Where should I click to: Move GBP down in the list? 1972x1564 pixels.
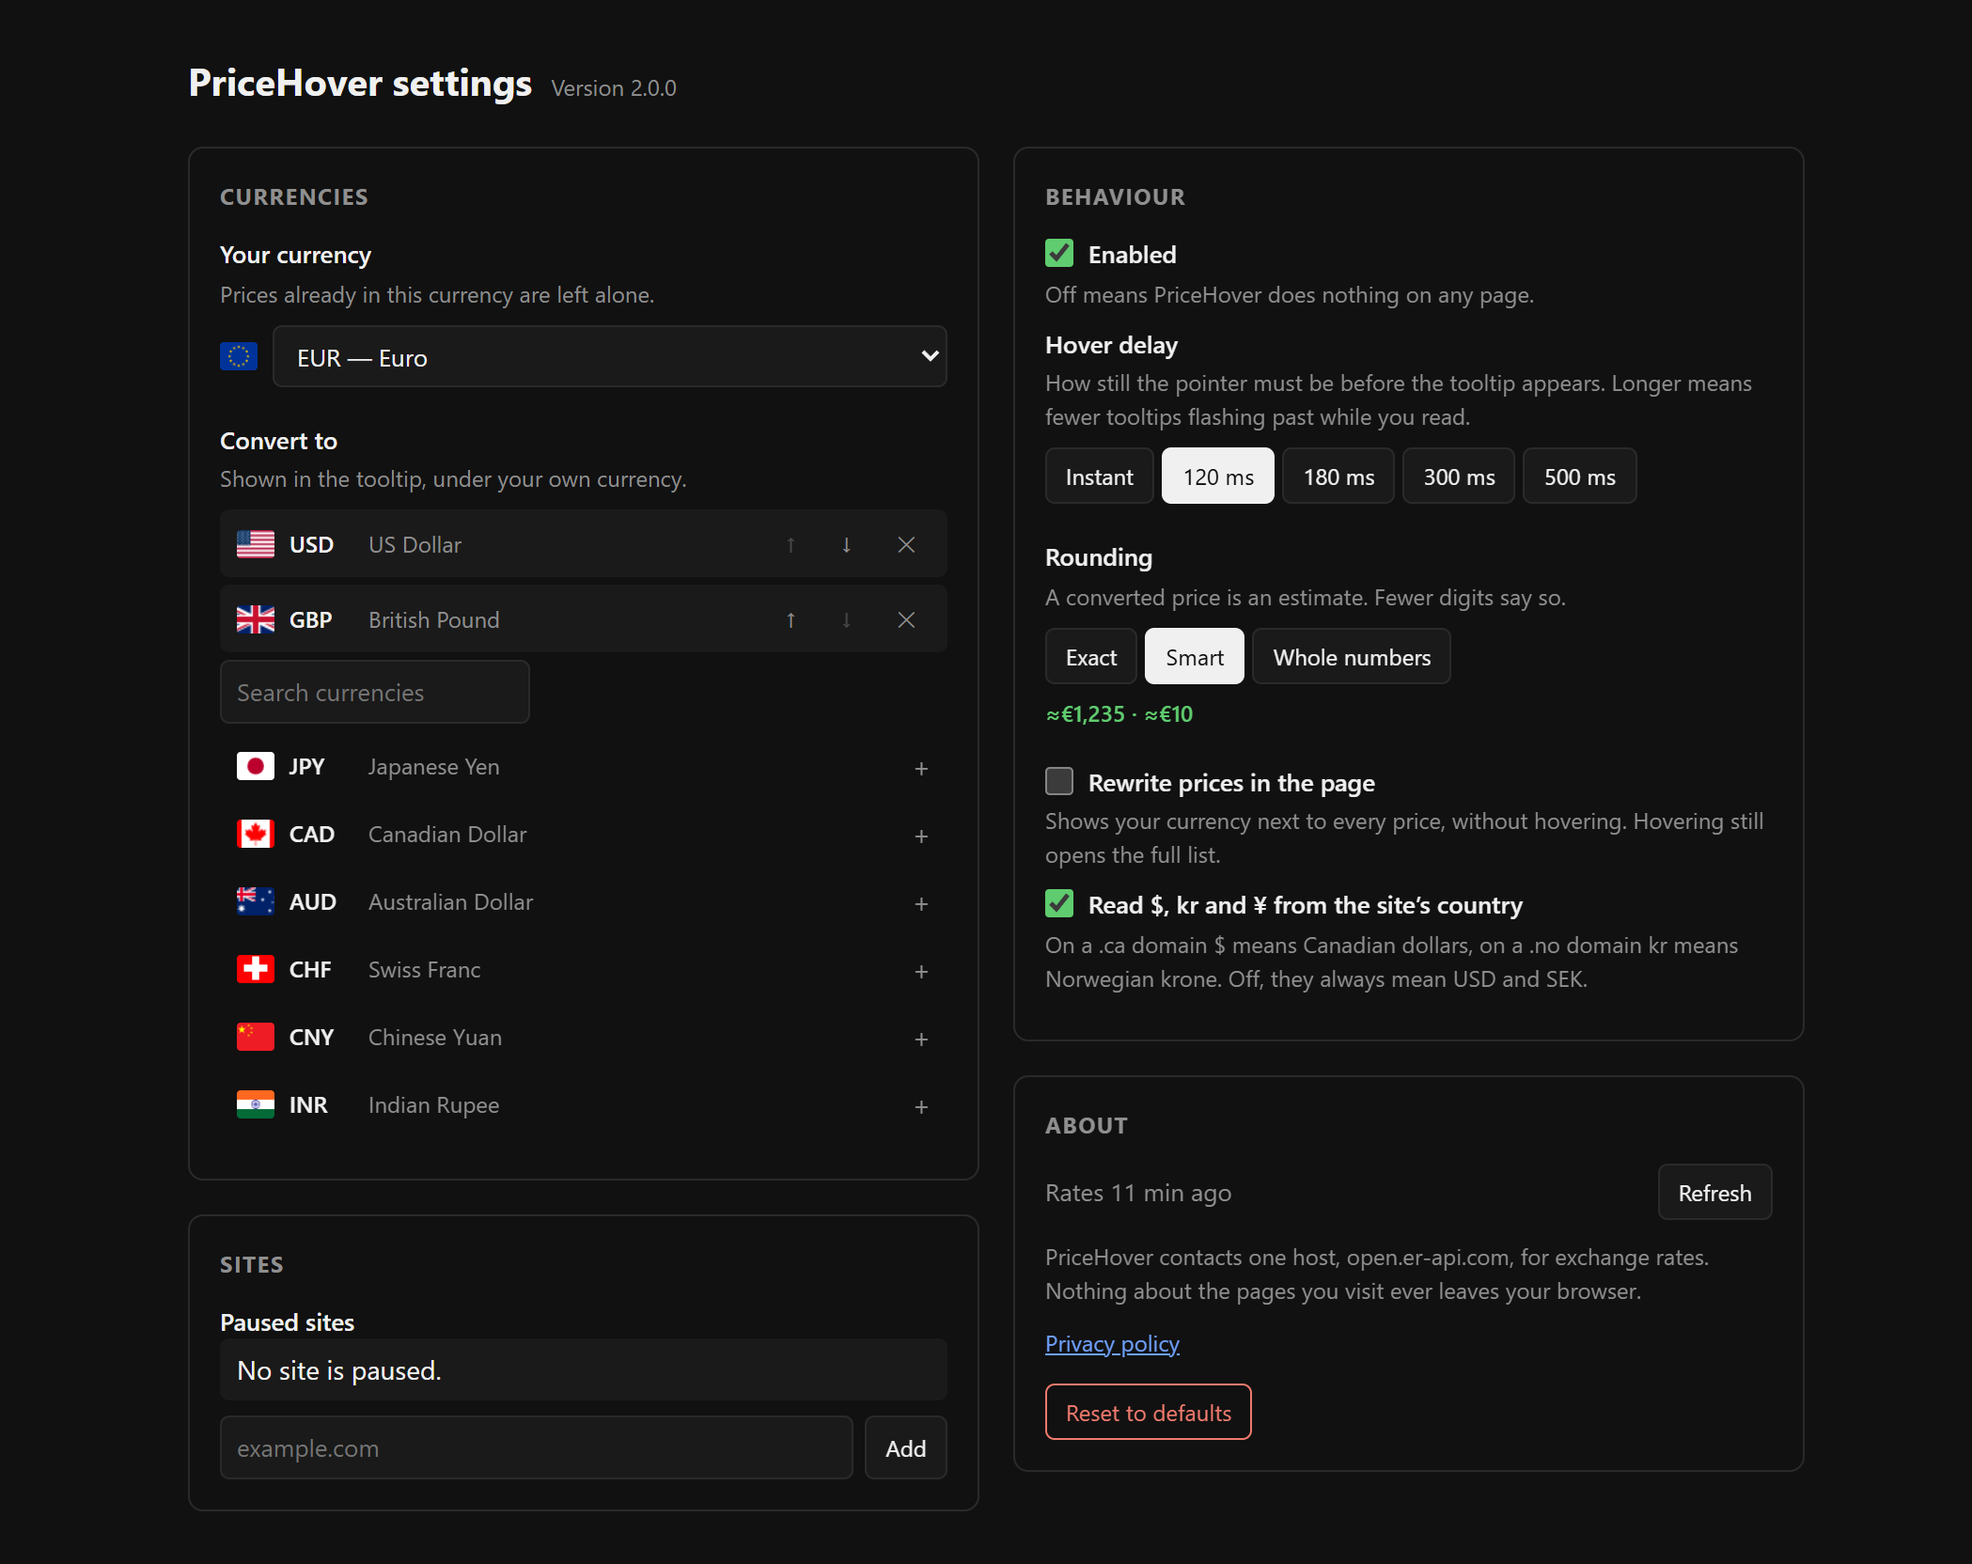point(846,620)
